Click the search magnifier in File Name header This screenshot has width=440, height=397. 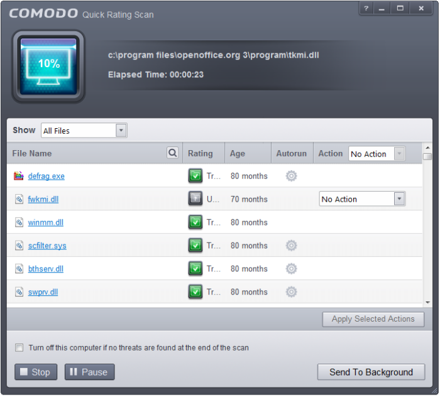point(173,153)
